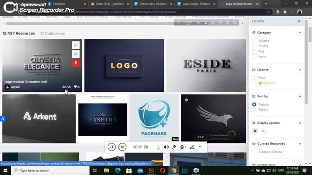Click the 12,437 Resources heading
The width and height of the screenshot is (312, 175).
tap(19, 34)
